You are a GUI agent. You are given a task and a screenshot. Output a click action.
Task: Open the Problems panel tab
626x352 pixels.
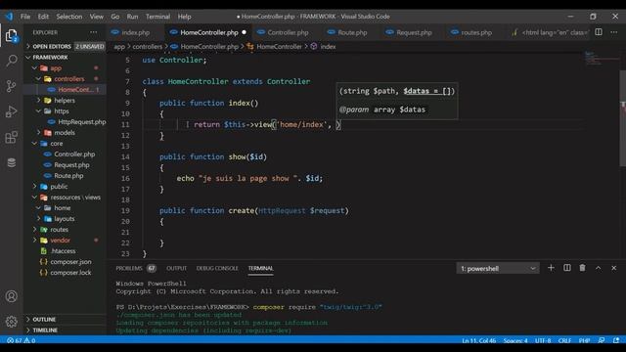coord(129,268)
